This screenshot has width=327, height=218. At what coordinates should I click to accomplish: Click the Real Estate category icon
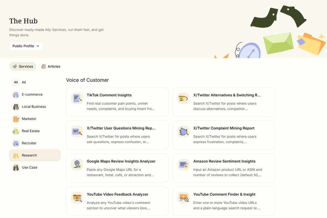(16, 131)
